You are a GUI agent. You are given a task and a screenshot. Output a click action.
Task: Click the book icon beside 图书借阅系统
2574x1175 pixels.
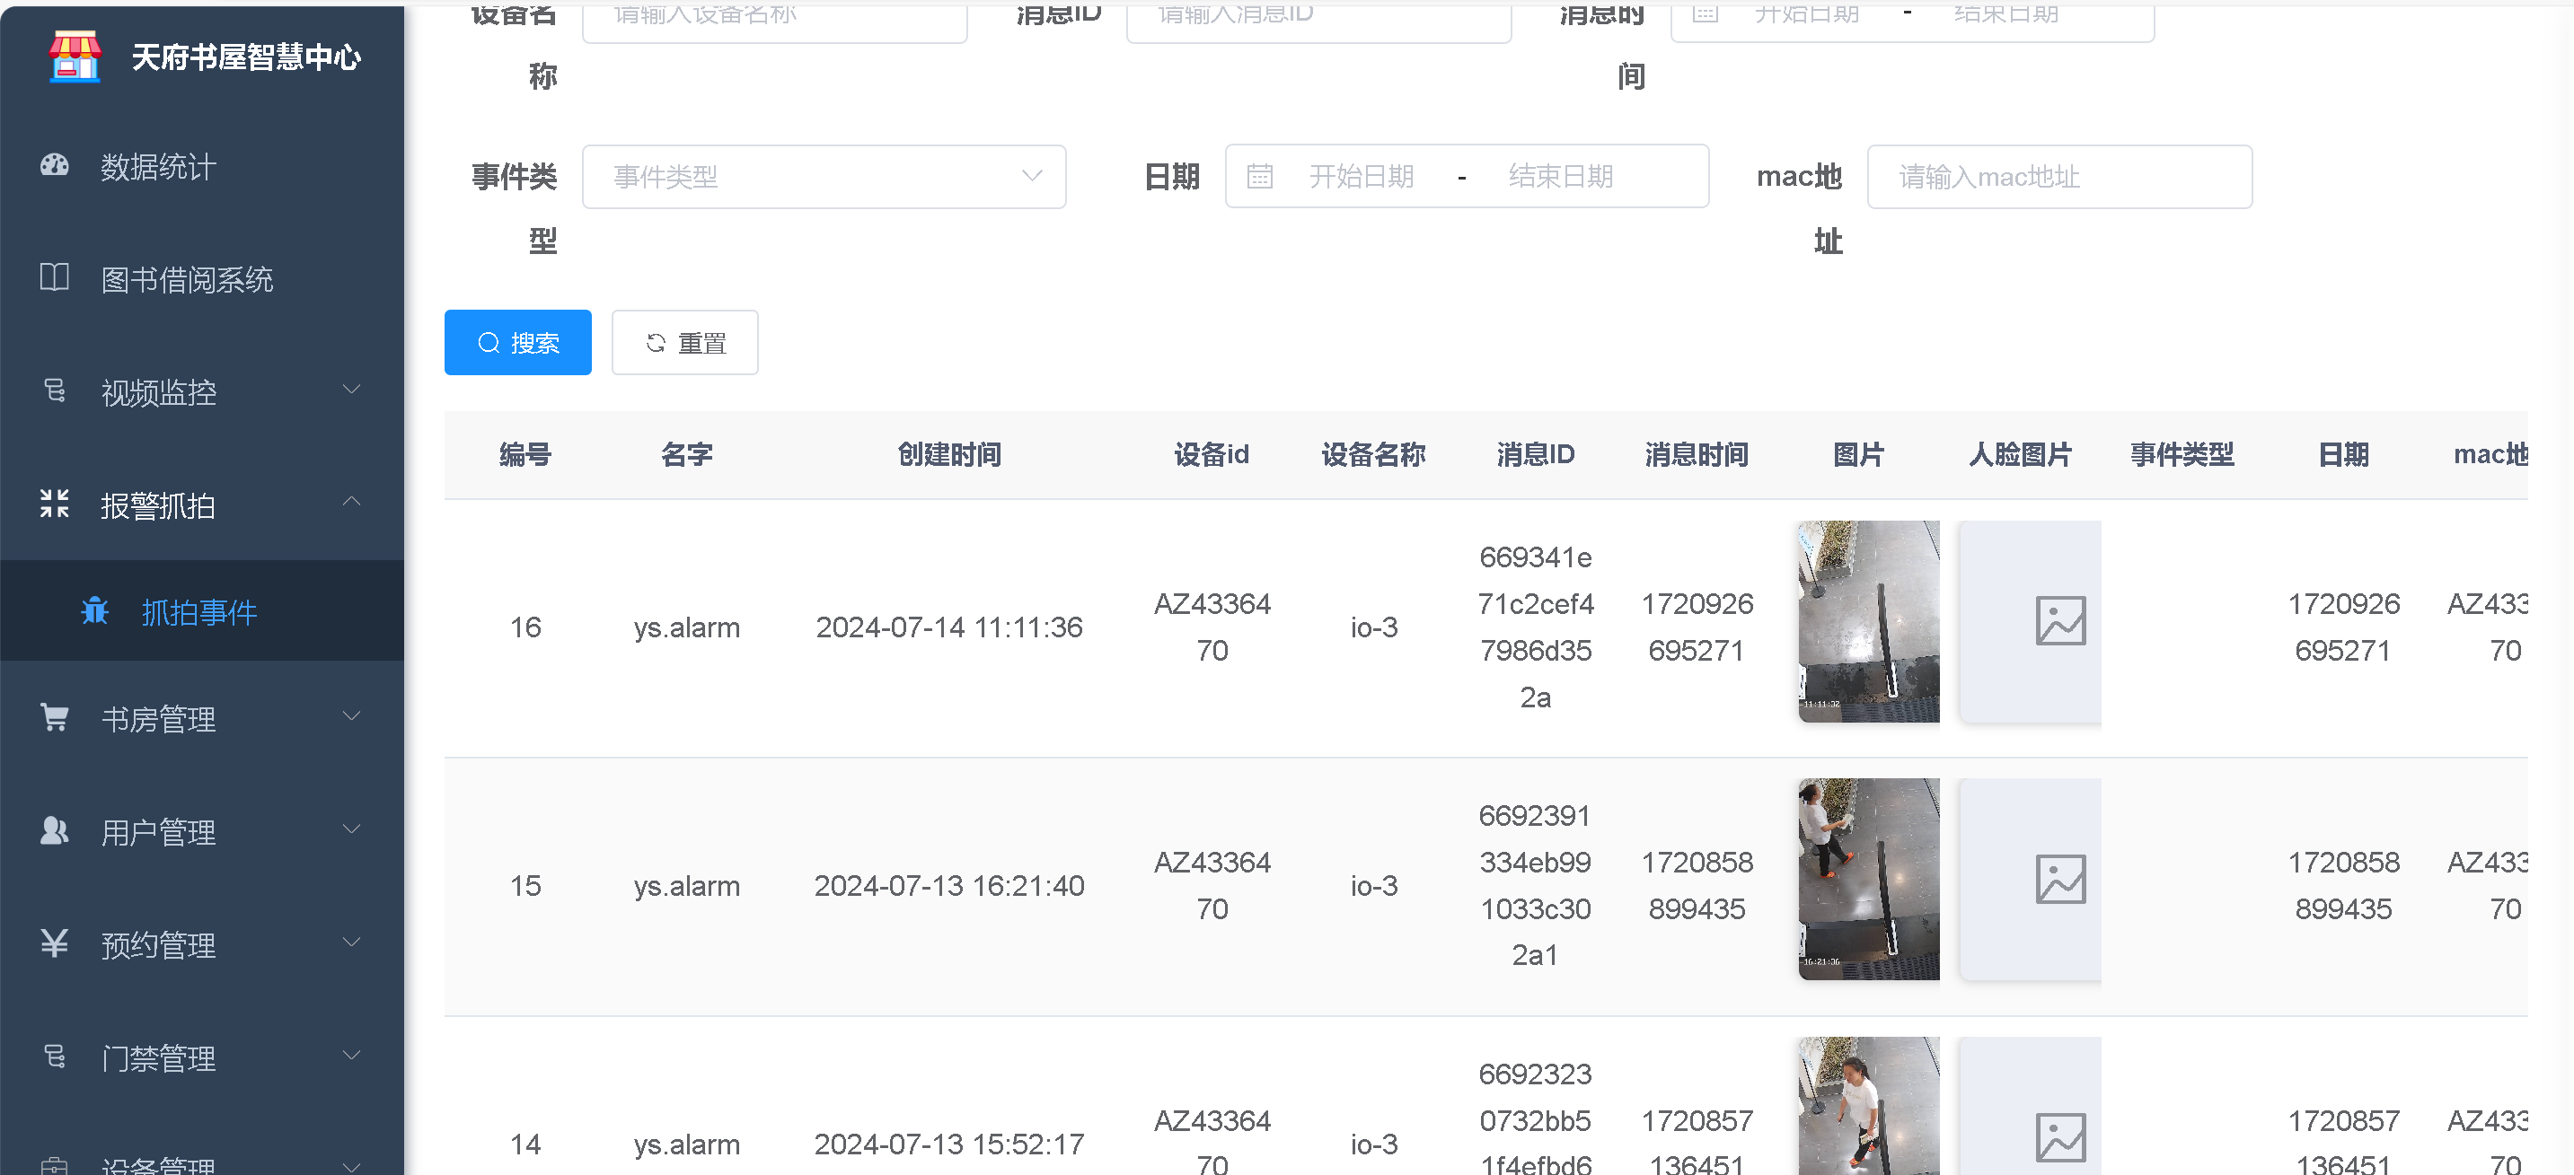click(x=54, y=277)
